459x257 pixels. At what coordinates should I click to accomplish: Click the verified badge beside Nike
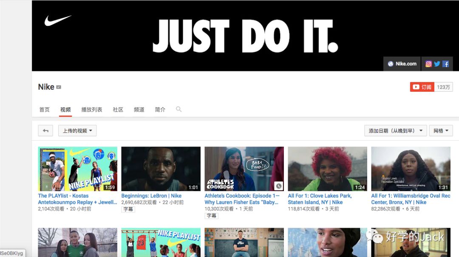coord(59,87)
